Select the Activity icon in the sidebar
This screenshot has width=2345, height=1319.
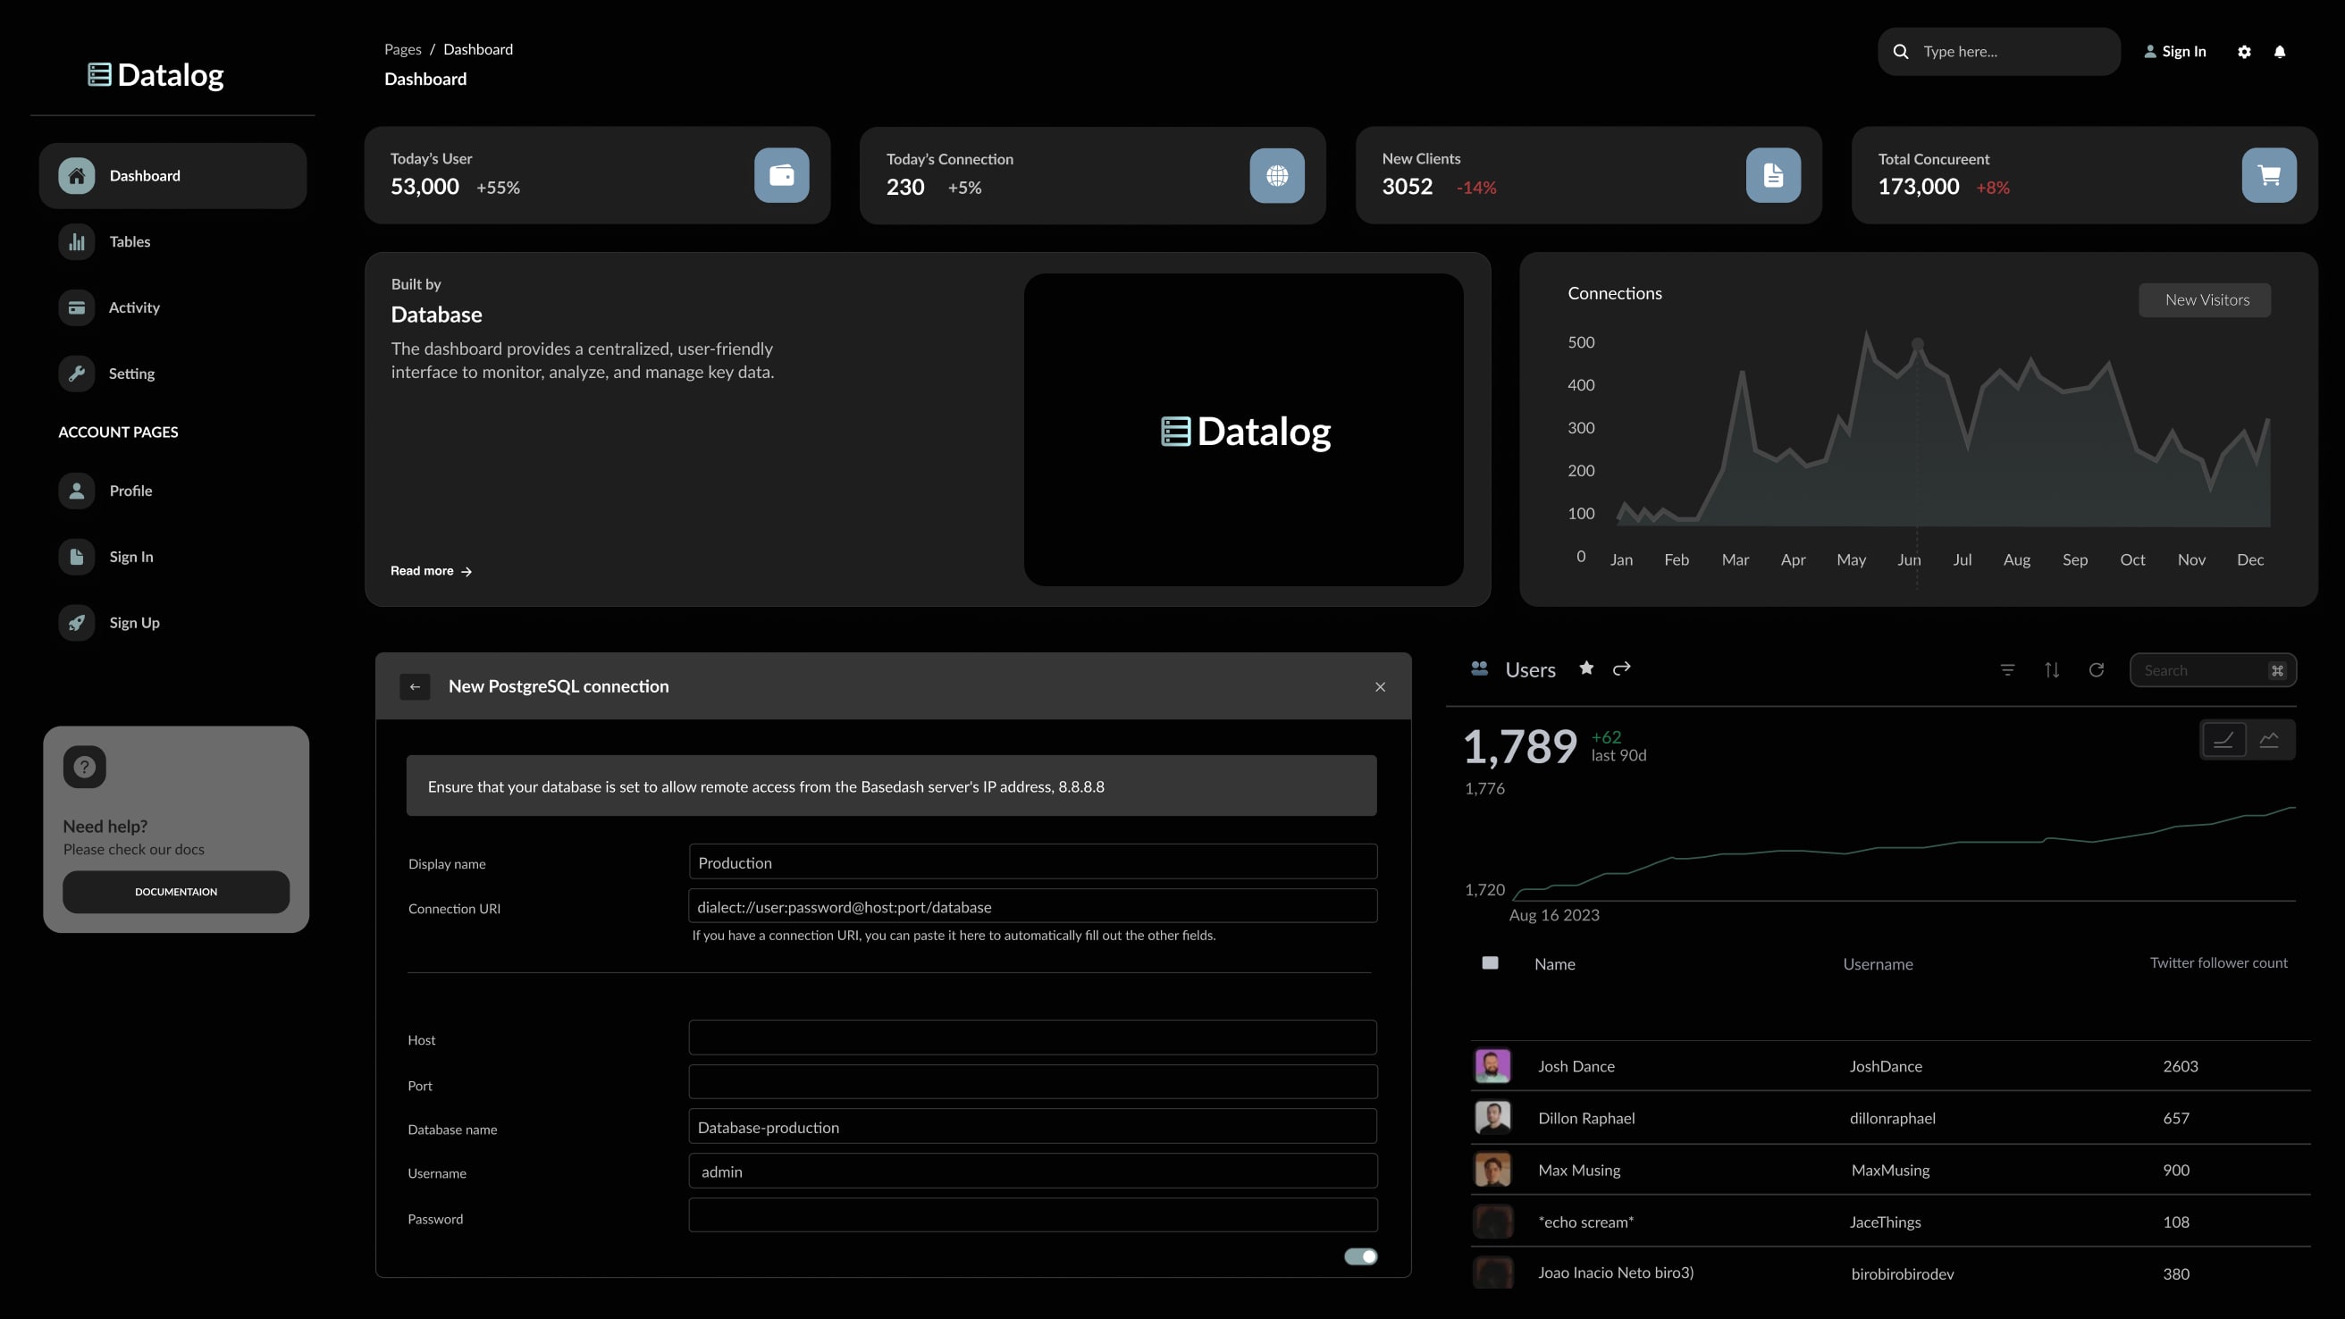pos(77,307)
